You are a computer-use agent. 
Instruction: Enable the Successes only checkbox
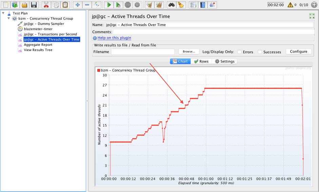pyautogui.click(x=260, y=52)
